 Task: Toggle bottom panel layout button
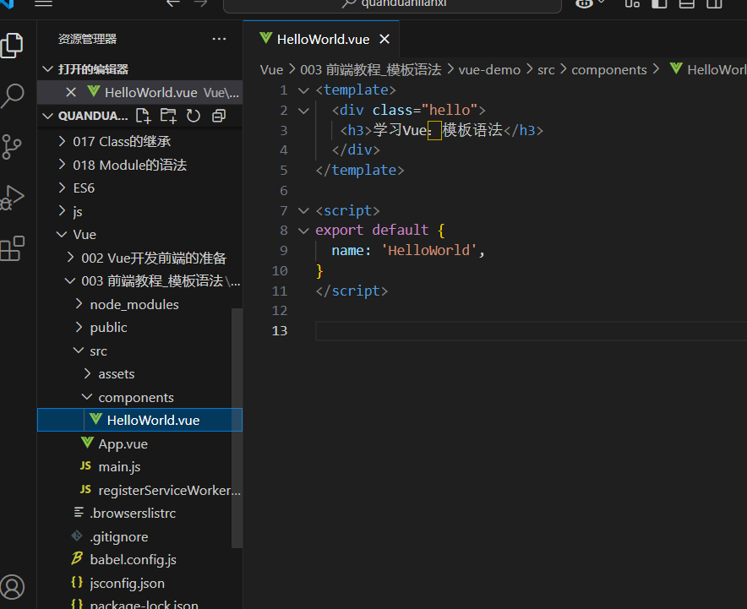686,4
